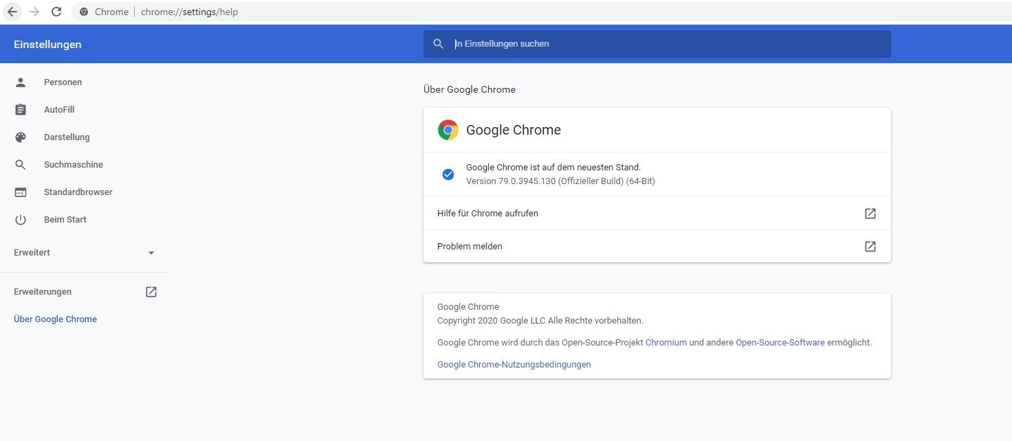Select Über Google Chrome in sidebar
Screen dimensions: 1012x441
pyautogui.click(x=55, y=319)
